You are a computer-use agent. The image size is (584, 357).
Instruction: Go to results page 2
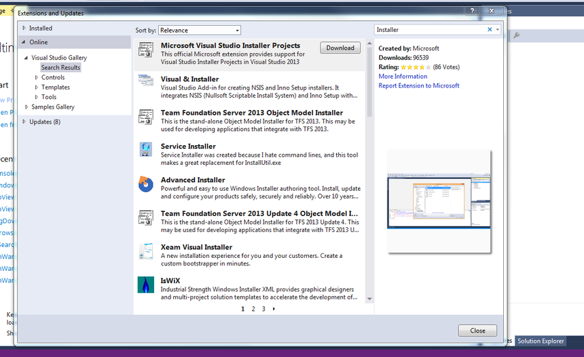pyautogui.click(x=253, y=309)
